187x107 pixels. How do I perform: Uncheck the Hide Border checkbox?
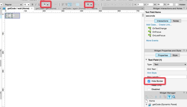point(149,81)
